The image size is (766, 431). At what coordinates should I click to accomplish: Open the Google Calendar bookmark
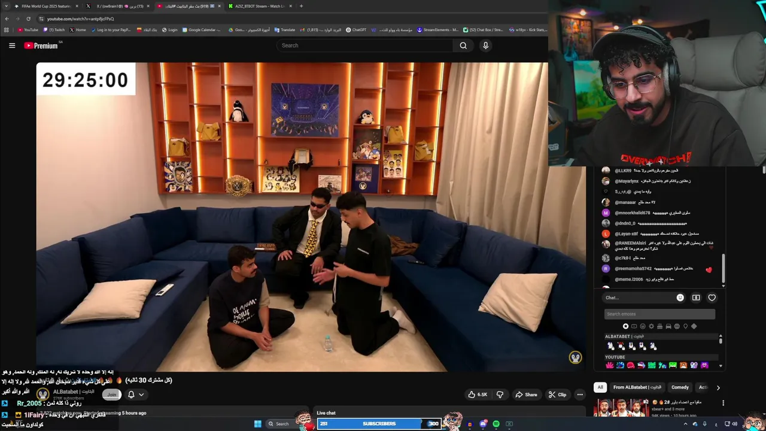point(202,30)
